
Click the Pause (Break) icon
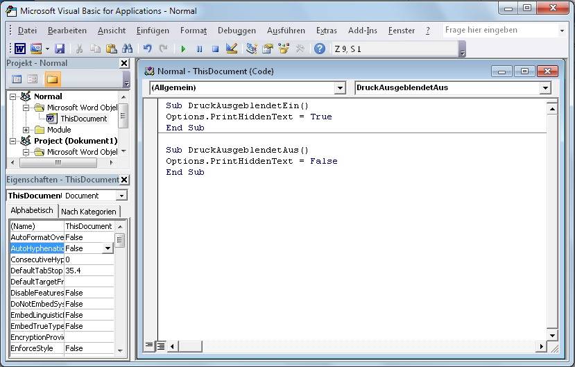point(200,49)
